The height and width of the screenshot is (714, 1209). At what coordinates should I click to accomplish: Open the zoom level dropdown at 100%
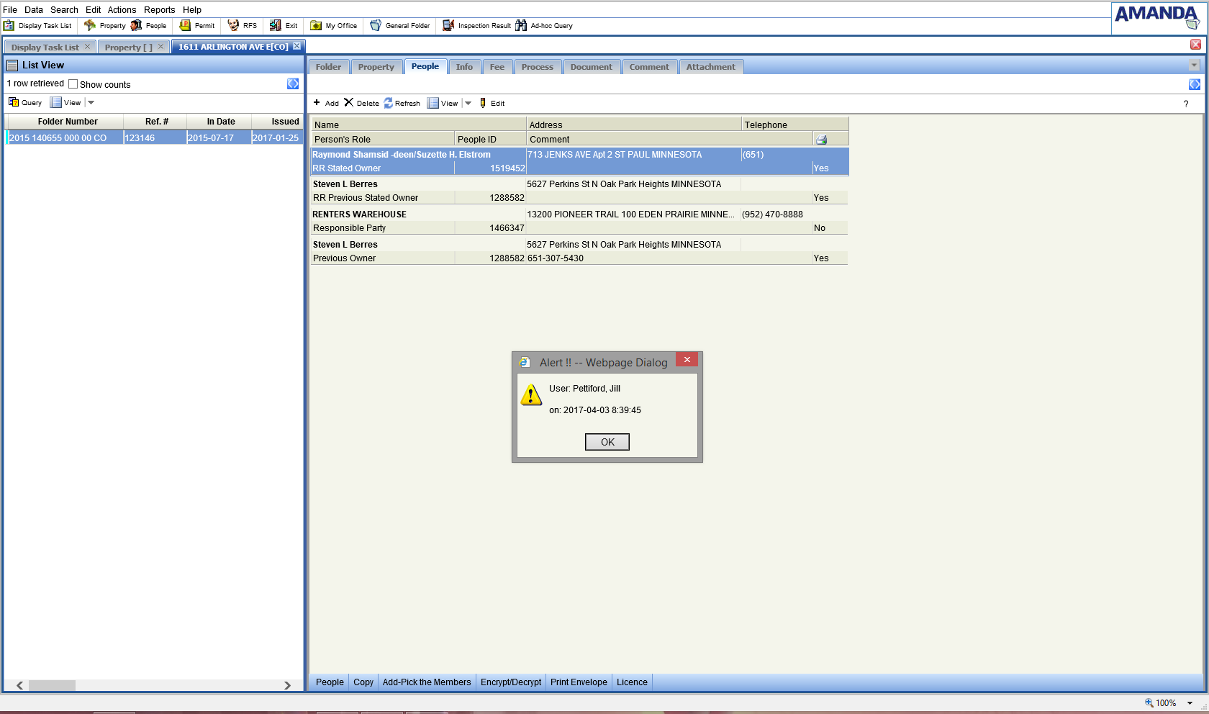1190,703
